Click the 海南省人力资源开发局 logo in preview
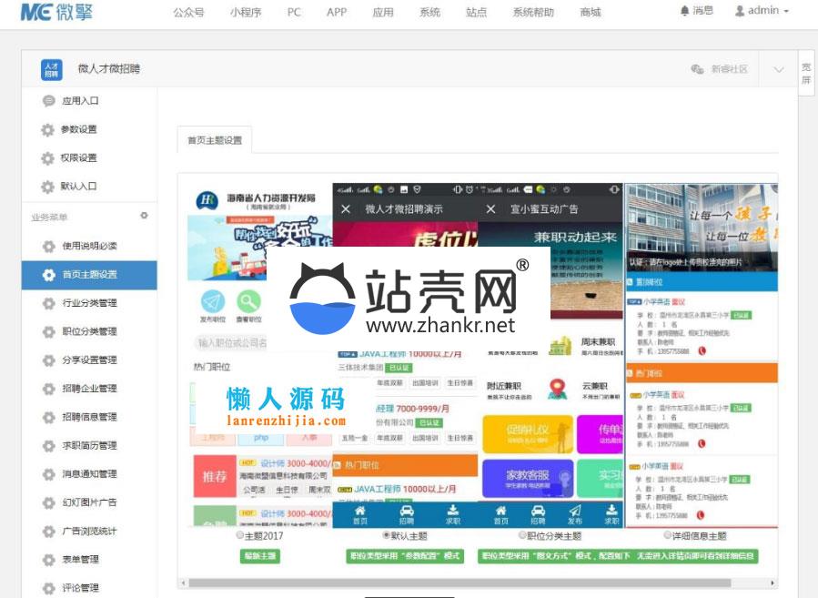818x598 pixels. [x=207, y=200]
